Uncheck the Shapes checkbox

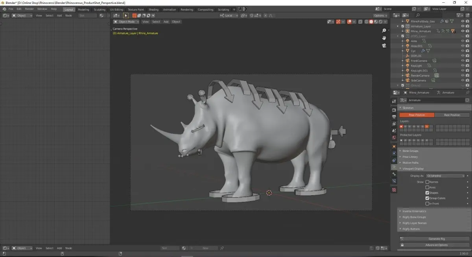pyautogui.click(x=428, y=193)
